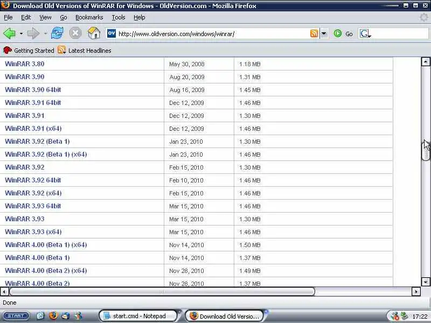The width and height of the screenshot is (431, 323).
Task: Open the WinRAR 3.93 64bit link
Action: [33, 206]
